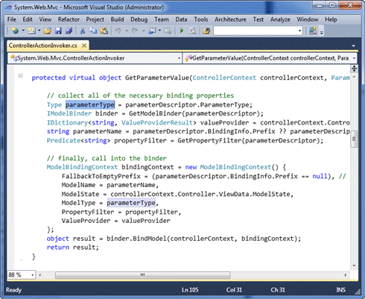Open the Architecture menu
This screenshot has height=299, width=365.
pyautogui.click(x=230, y=19)
